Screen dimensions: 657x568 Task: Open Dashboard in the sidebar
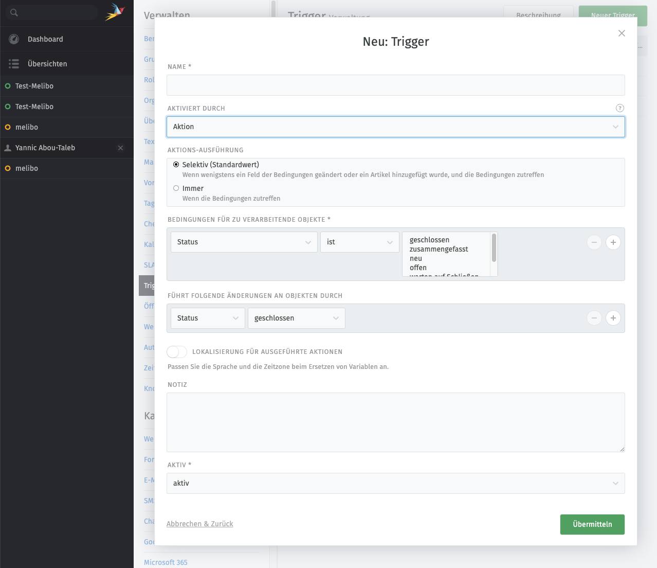pos(45,39)
